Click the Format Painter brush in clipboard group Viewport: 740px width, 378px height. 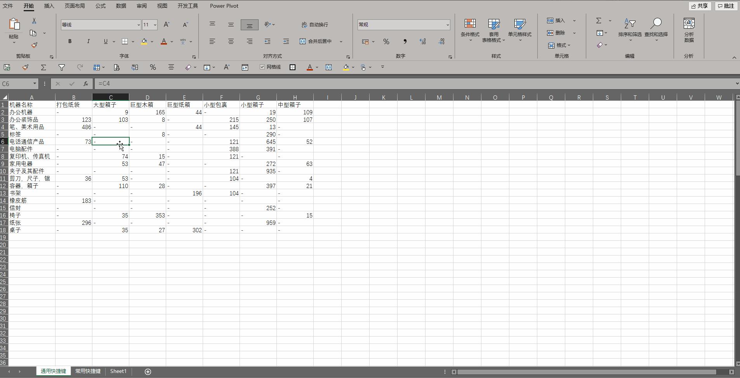click(x=34, y=45)
